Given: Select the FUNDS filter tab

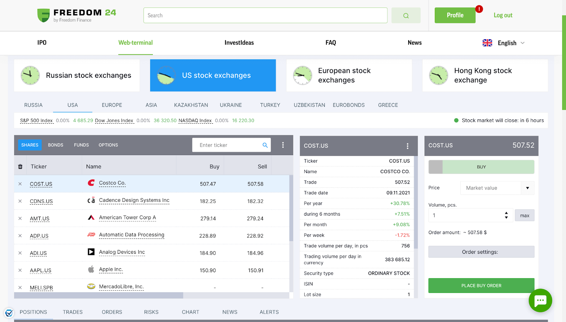Looking at the screenshot, I should [x=81, y=145].
